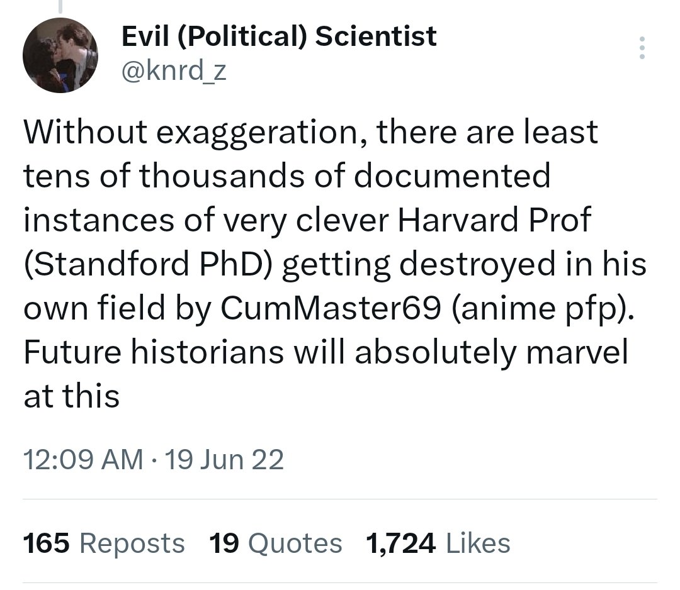Show who liked via 1,724 Likes
The image size is (680, 590).
(438, 543)
